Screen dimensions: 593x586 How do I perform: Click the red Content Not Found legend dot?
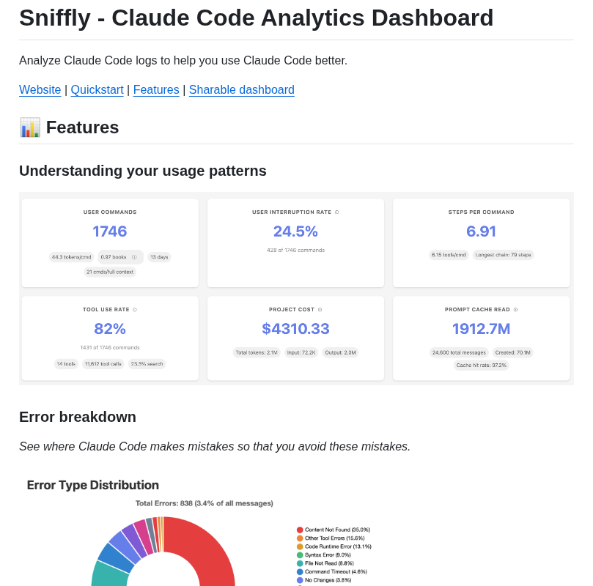click(300, 530)
